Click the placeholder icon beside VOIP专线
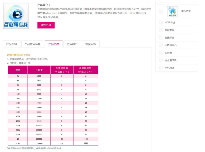This screenshot has height=152, width=205. pyautogui.click(x=161, y=23)
